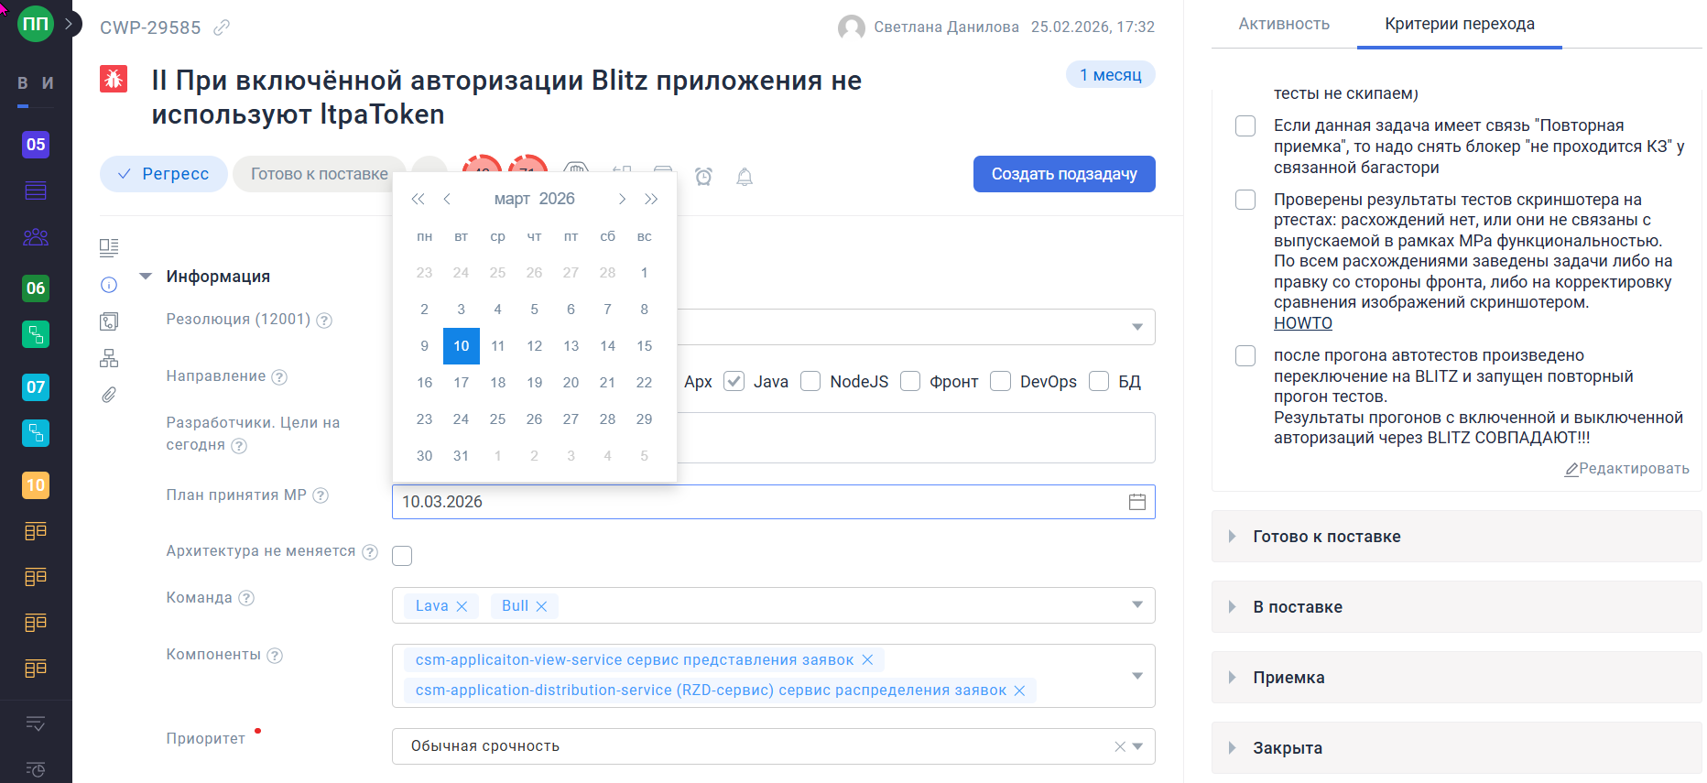The width and height of the screenshot is (1707, 783).
Task: Open the checklist icon in sidebar bottom
Action: 36,723
